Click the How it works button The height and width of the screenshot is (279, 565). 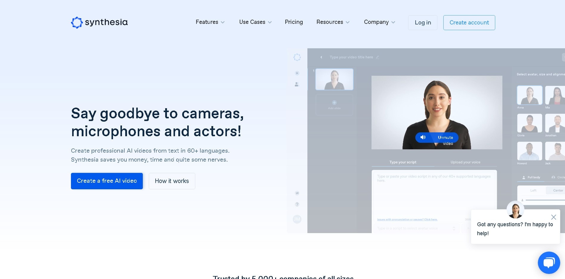tap(172, 181)
